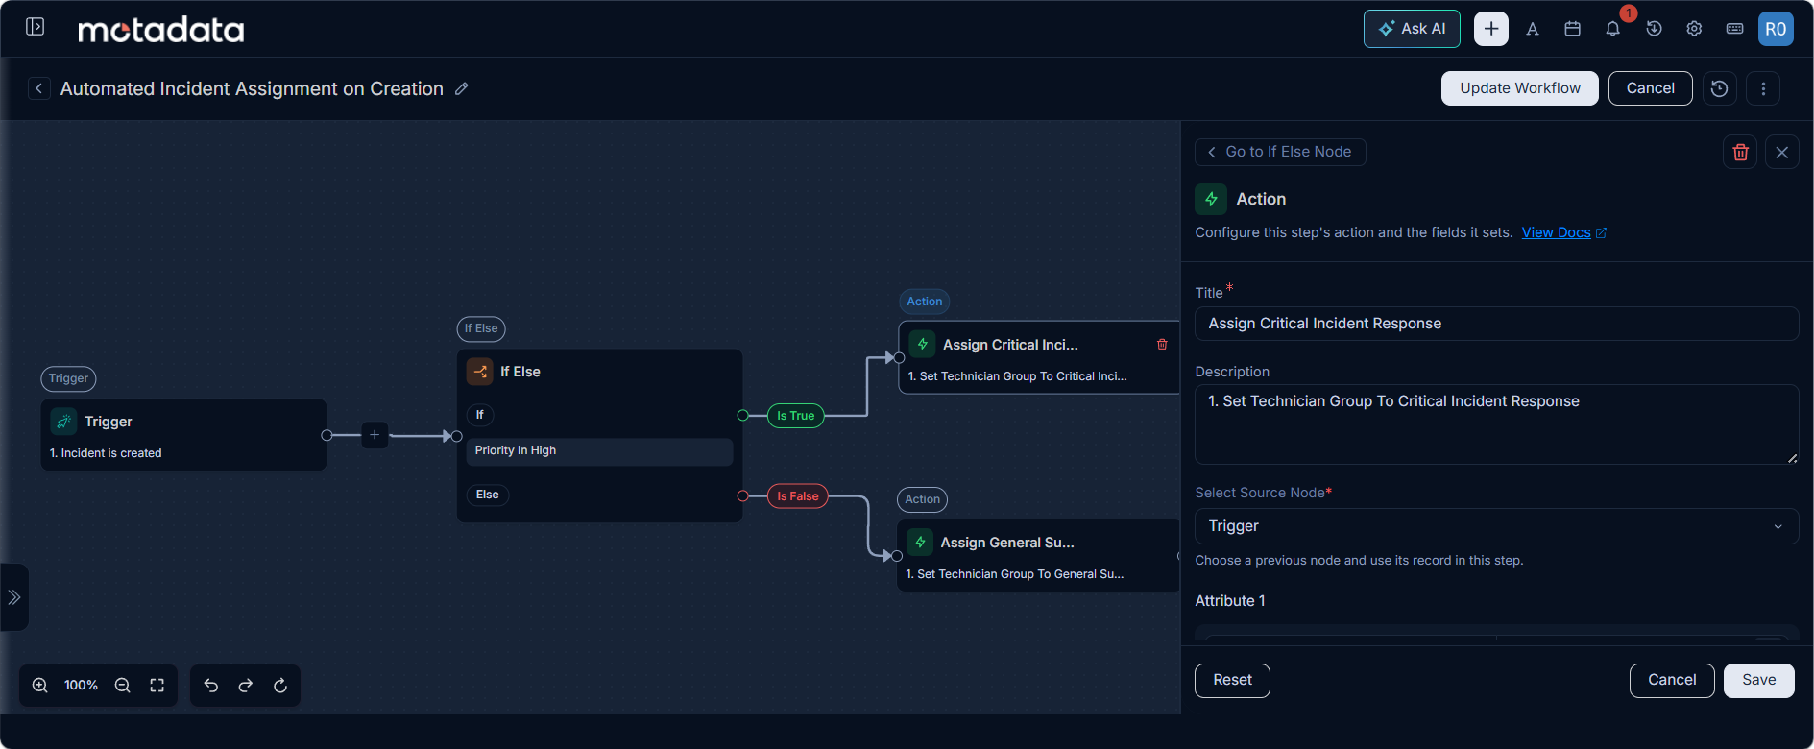The image size is (1814, 749).
Task: Edit workflow name with pencil icon
Action: pyautogui.click(x=462, y=88)
